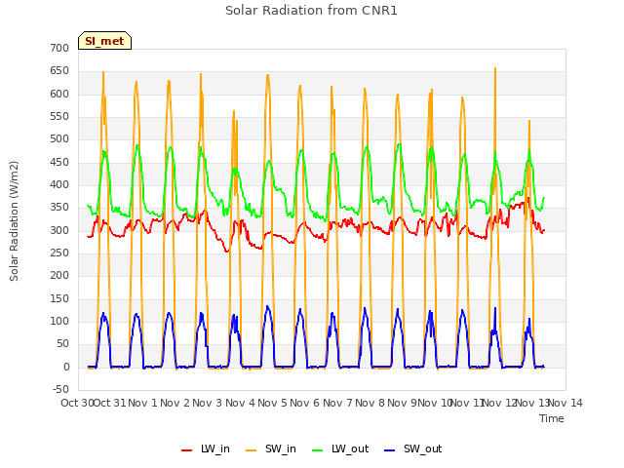This screenshot has height=468, width=624.
Task: Click the Nov 4 x-axis tick label
Action: [240, 403]
